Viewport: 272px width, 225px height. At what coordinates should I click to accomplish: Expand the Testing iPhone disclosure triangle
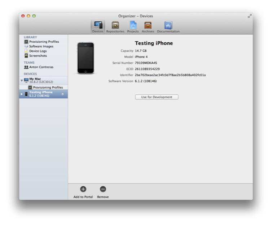point(22,94)
